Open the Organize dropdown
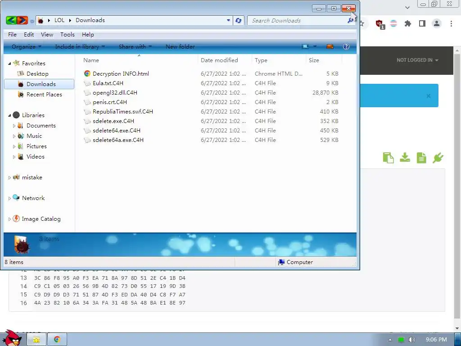 click(26, 46)
